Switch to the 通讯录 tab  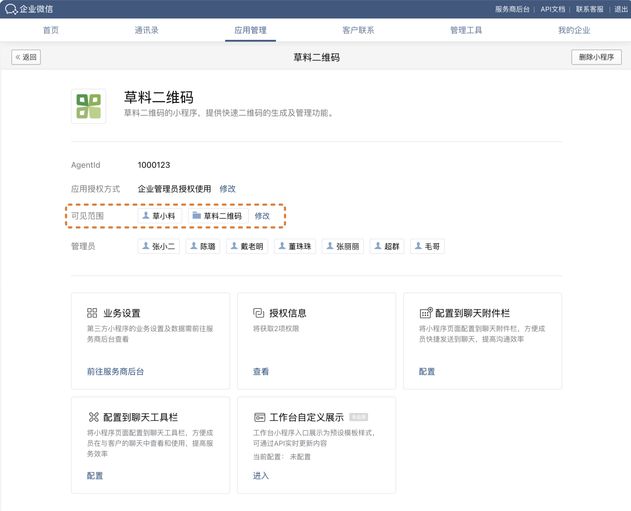tap(146, 30)
